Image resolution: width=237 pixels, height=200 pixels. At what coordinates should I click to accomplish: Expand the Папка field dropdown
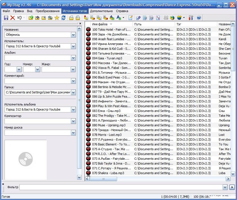click(x=73, y=93)
